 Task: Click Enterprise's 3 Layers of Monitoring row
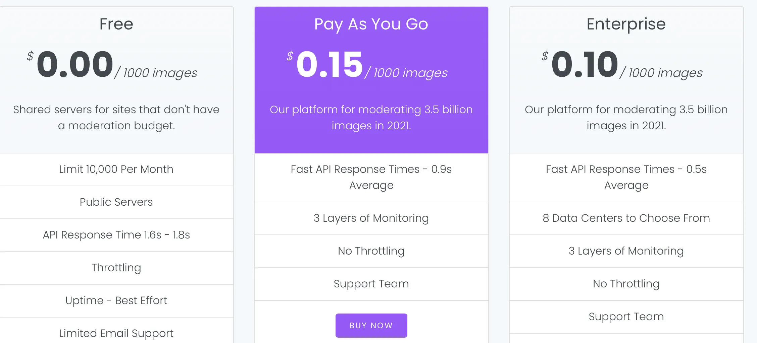point(626,251)
